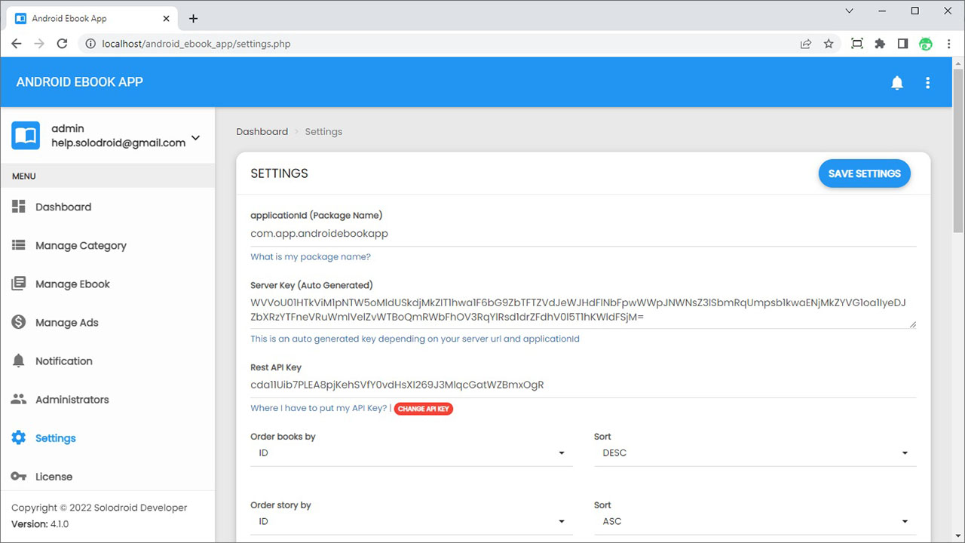Viewport: 965px width, 543px height.
Task: Open the Order story by dropdown
Action: (411, 522)
